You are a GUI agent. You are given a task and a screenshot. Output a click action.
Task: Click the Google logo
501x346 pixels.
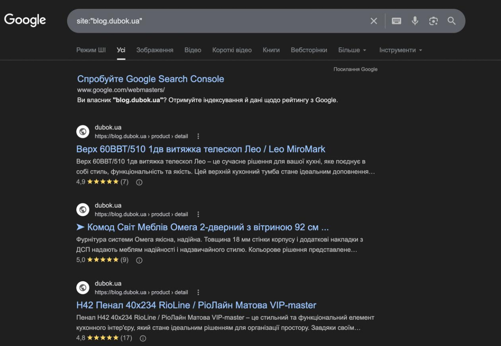pyautogui.click(x=25, y=20)
